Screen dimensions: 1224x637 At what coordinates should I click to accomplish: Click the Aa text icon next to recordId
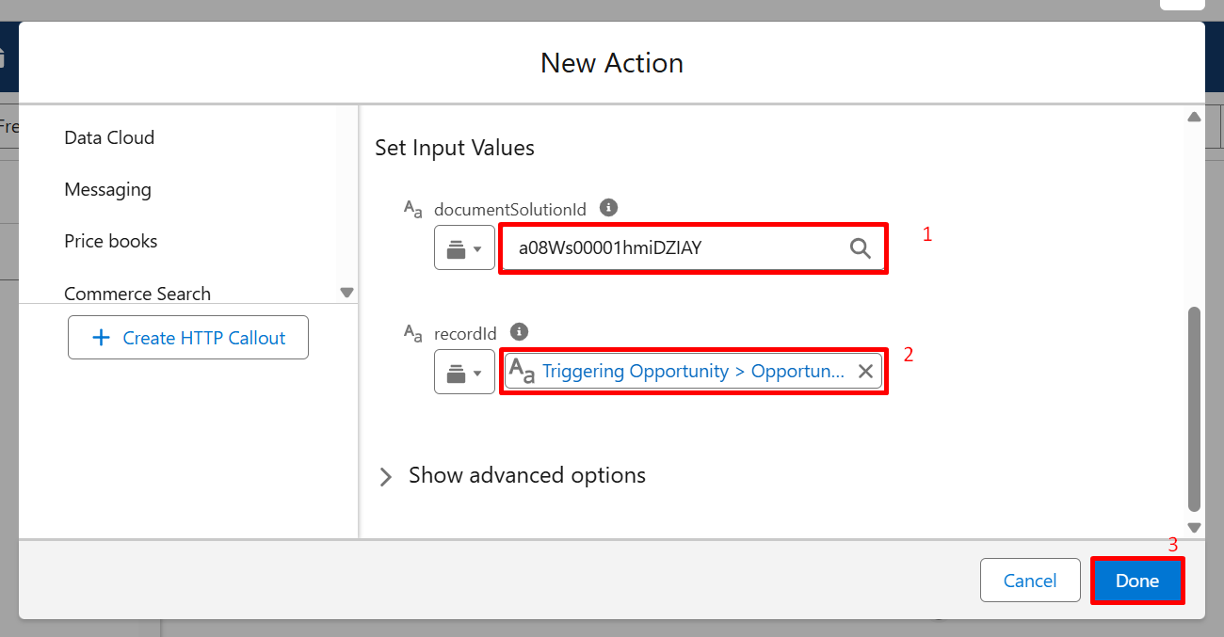tap(413, 333)
